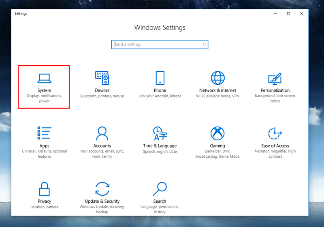Open the Update & Security arrows icon
Image resolution: width=324 pixels, height=227 pixels.
point(102,189)
